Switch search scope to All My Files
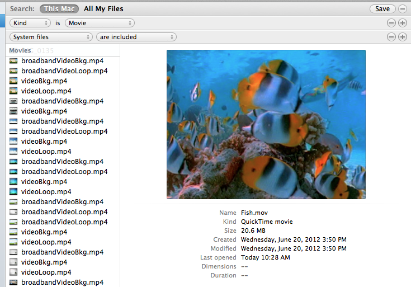Image resolution: width=411 pixels, height=287 pixels. 103,9
